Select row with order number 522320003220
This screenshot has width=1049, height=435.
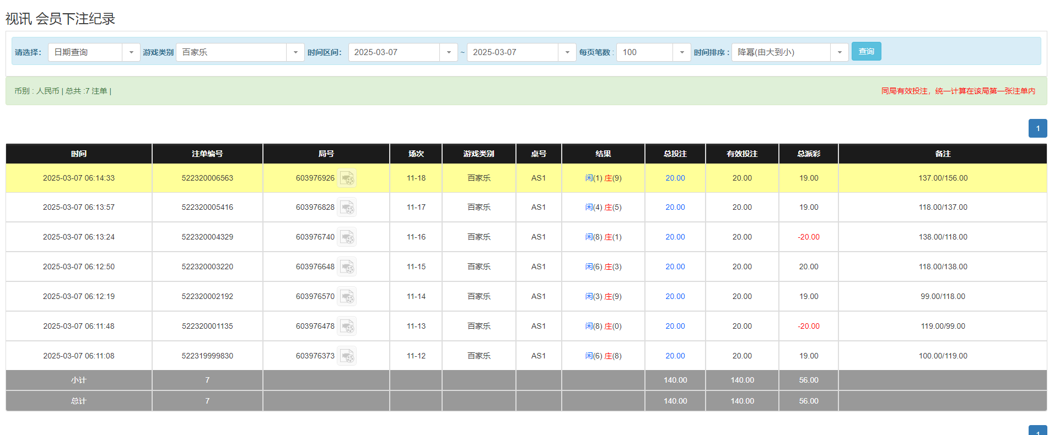pyautogui.click(x=207, y=267)
